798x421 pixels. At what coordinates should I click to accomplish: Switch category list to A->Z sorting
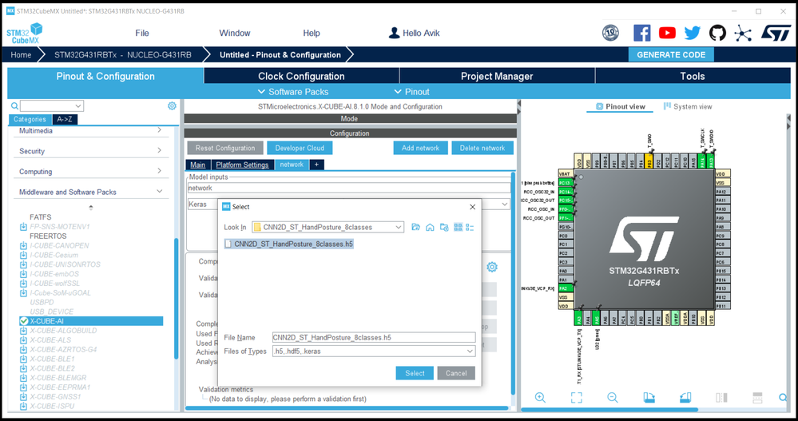click(64, 119)
